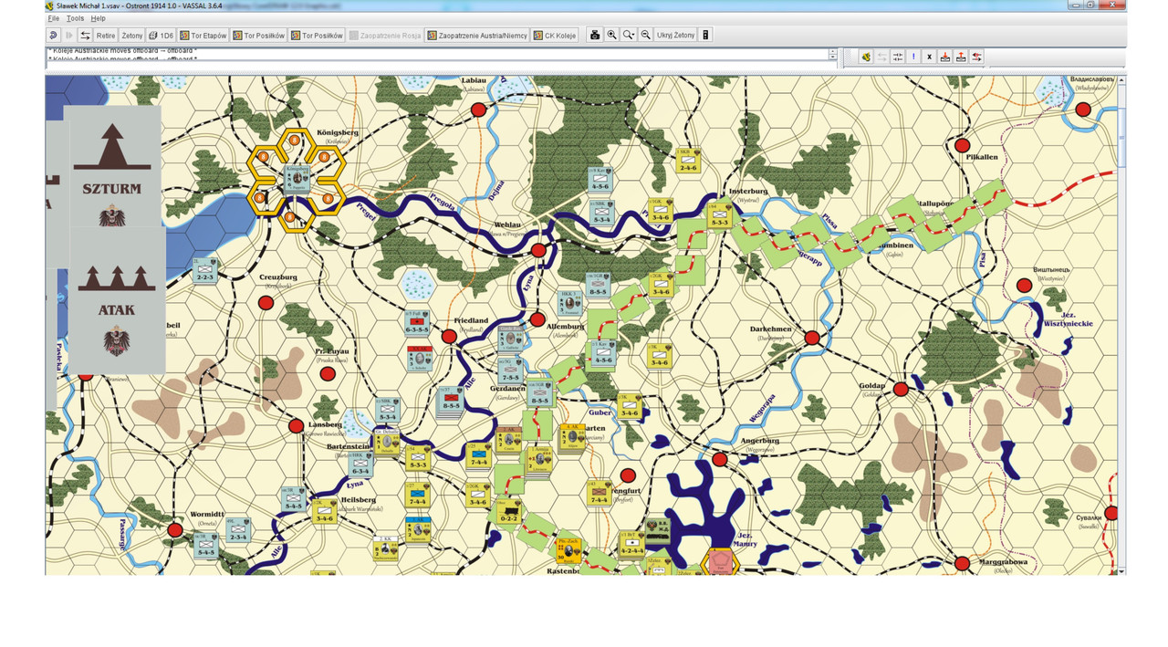This screenshot has width=1168, height=647.
Task: Click the chat log scroll down arrow
Action: pos(832,58)
